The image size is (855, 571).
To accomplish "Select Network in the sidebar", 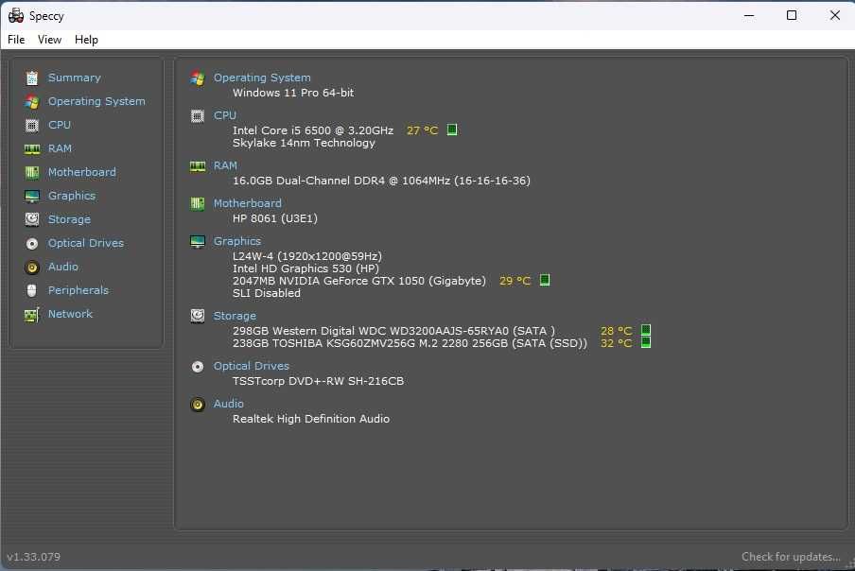I will pos(70,314).
